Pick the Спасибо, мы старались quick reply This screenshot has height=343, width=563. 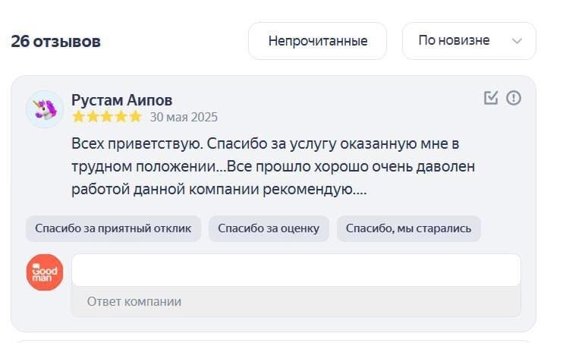tap(408, 228)
